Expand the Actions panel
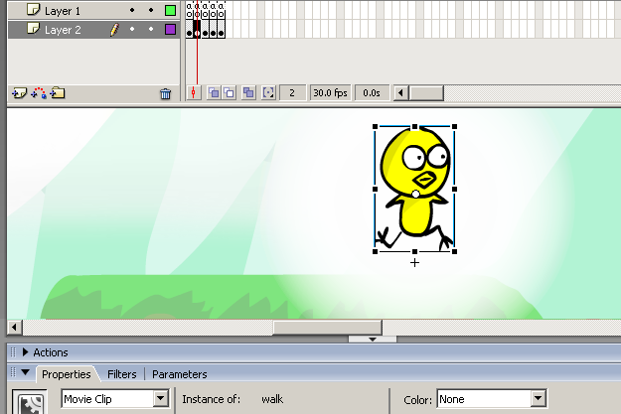This screenshot has height=414, width=621. (x=26, y=352)
